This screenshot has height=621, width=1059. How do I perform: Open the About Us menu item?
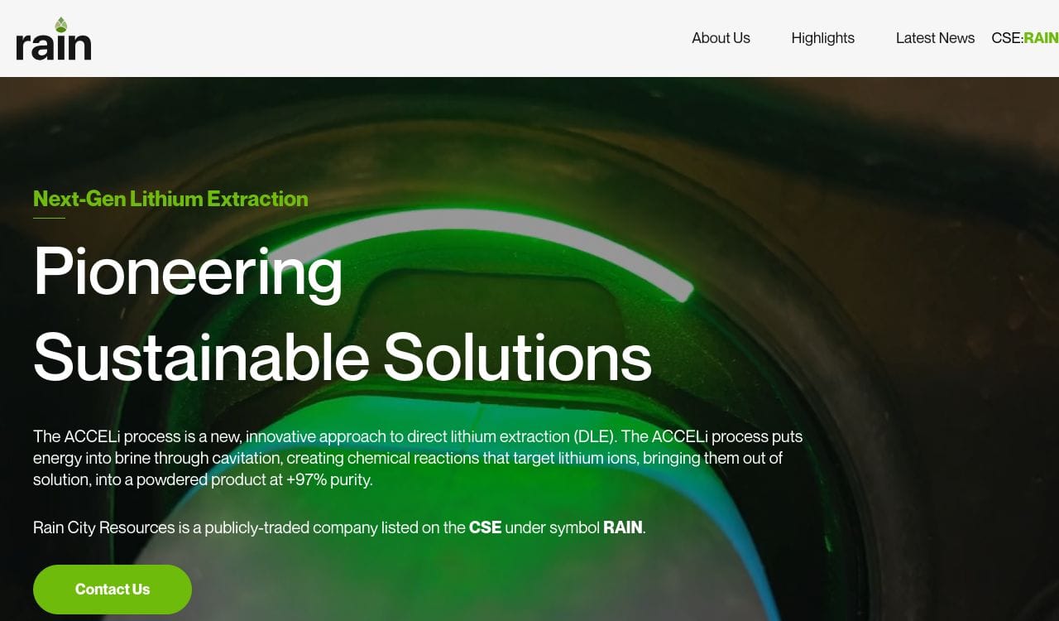[x=721, y=38]
